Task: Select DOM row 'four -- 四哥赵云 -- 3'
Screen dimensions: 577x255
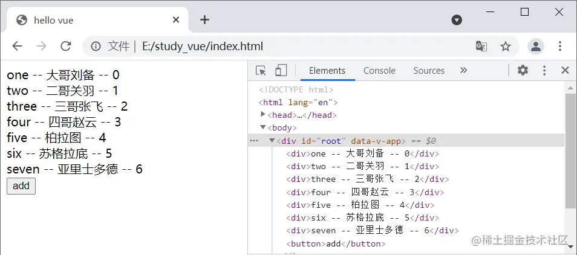Action: point(365,192)
